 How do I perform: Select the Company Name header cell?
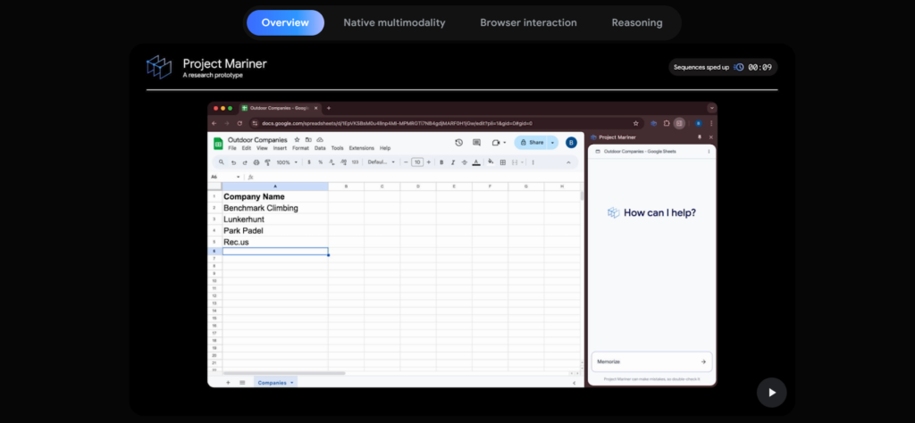point(275,197)
